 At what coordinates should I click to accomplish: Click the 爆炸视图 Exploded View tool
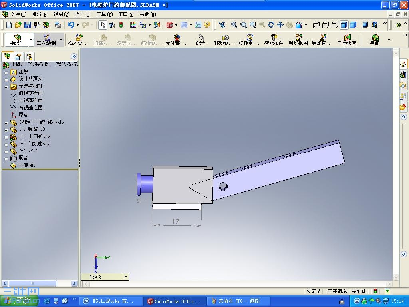pyautogui.click(x=298, y=40)
